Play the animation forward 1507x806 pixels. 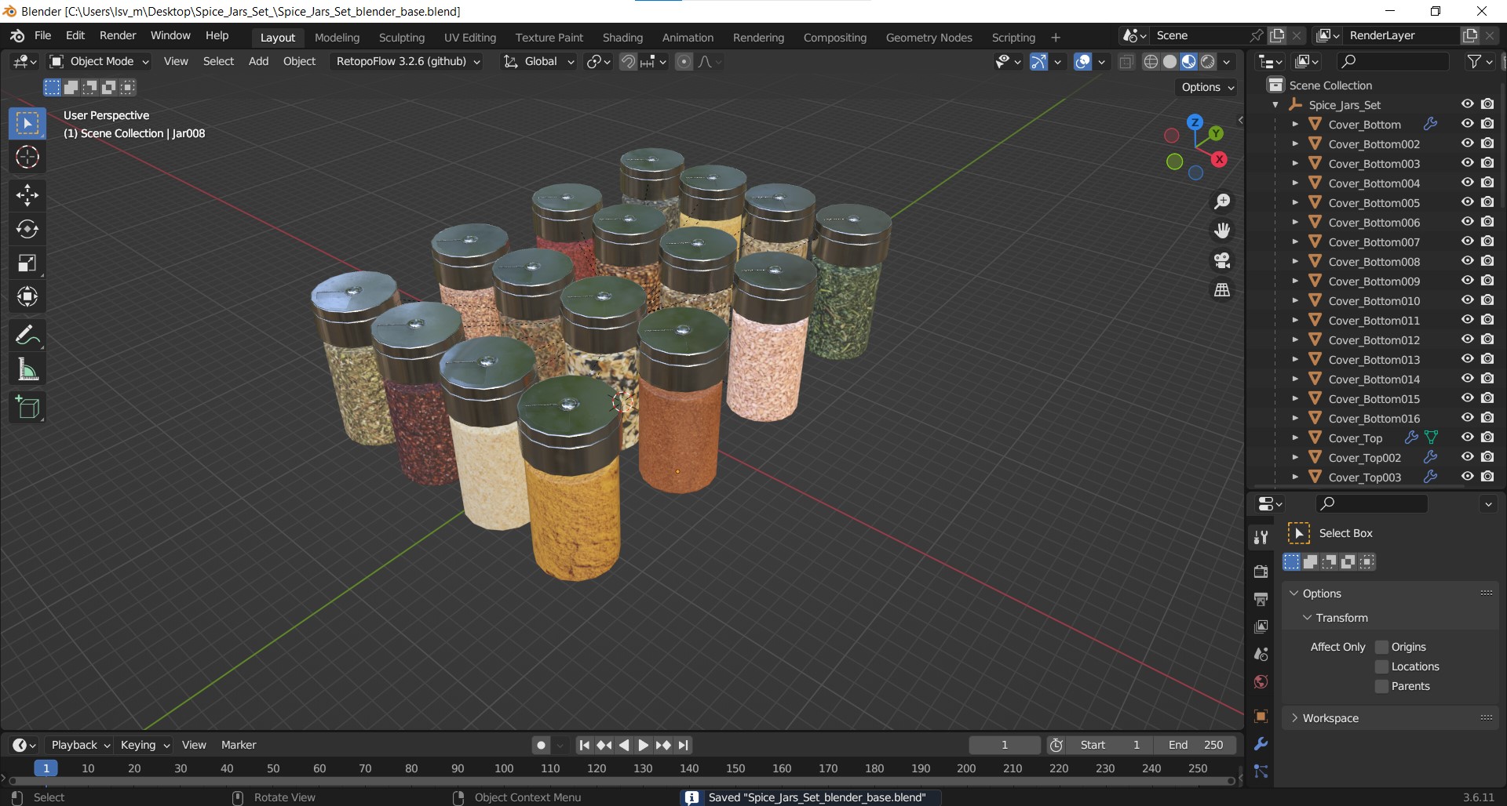pyautogui.click(x=643, y=745)
